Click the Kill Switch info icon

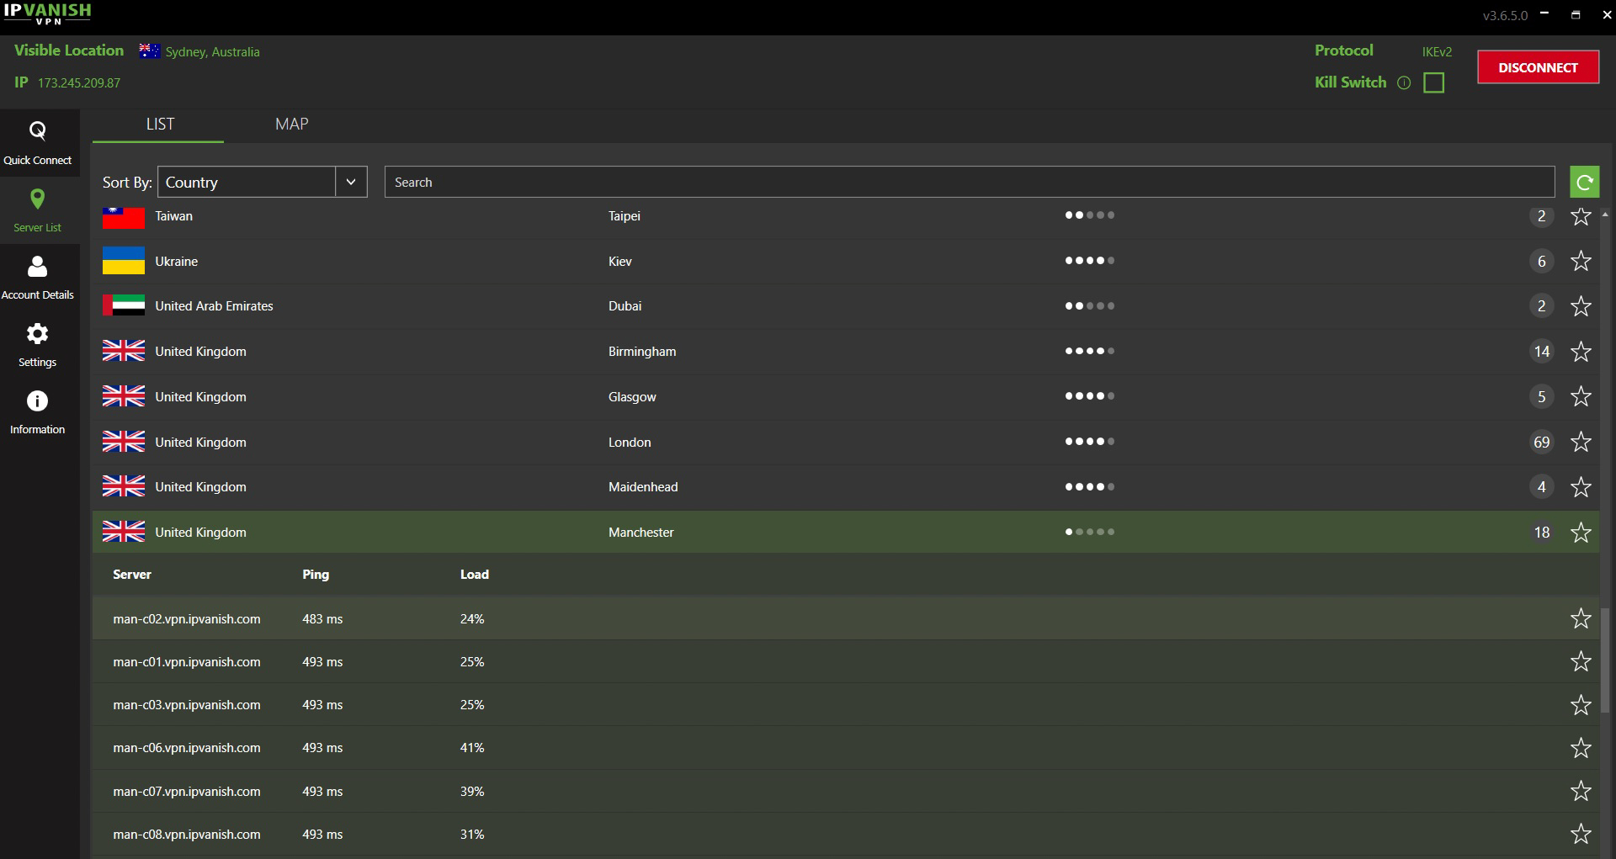(x=1404, y=82)
